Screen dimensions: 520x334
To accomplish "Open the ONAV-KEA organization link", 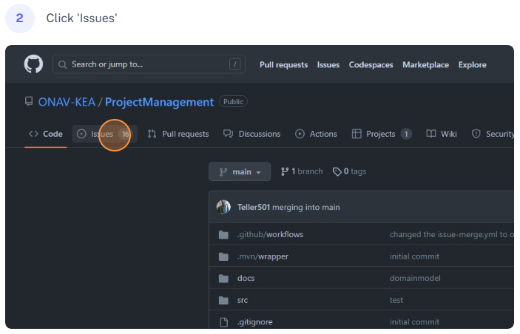I will [x=67, y=102].
